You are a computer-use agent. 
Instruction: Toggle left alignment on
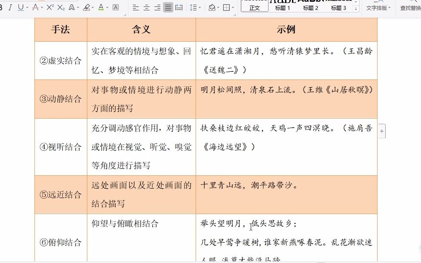pos(135,7)
